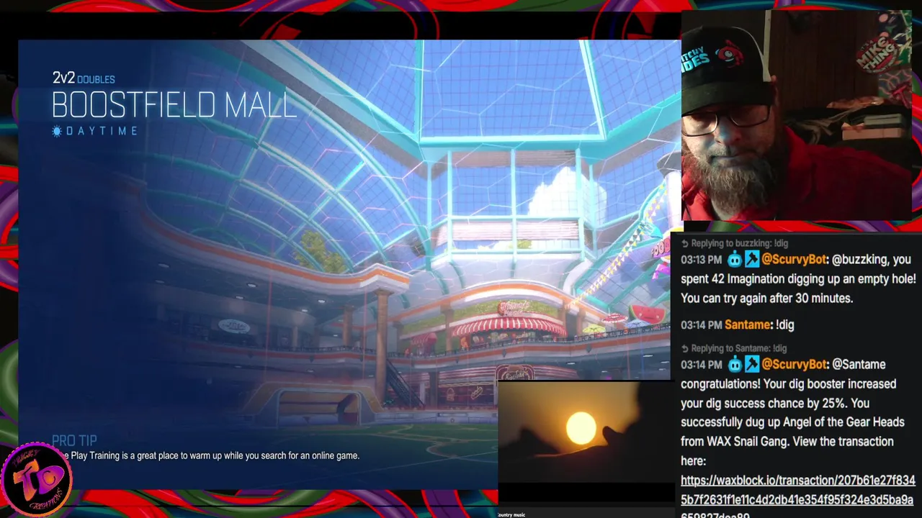Click the '03:13 PM' timestamp
The image size is (922, 518).
(x=701, y=260)
